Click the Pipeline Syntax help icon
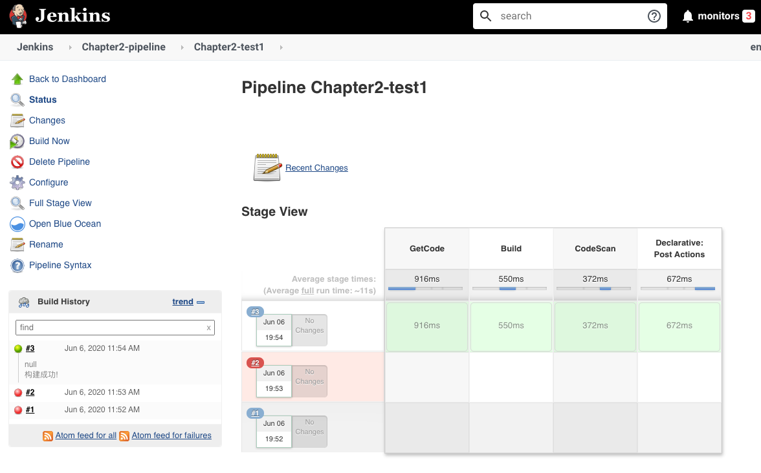The height and width of the screenshot is (473, 761). (x=17, y=266)
